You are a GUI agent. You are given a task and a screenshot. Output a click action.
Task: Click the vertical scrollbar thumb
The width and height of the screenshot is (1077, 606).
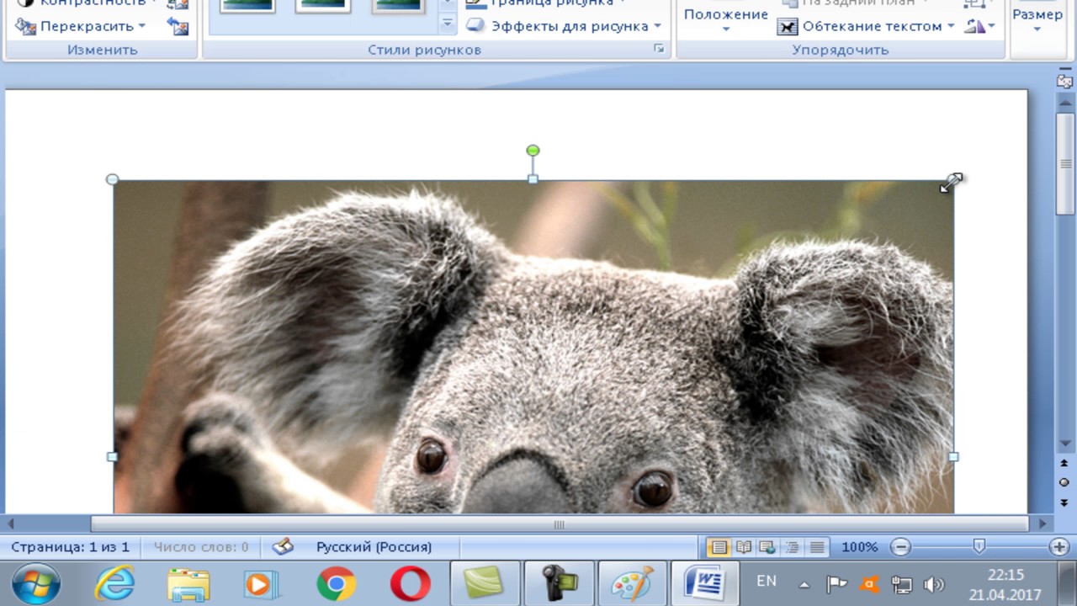coord(1064,164)
